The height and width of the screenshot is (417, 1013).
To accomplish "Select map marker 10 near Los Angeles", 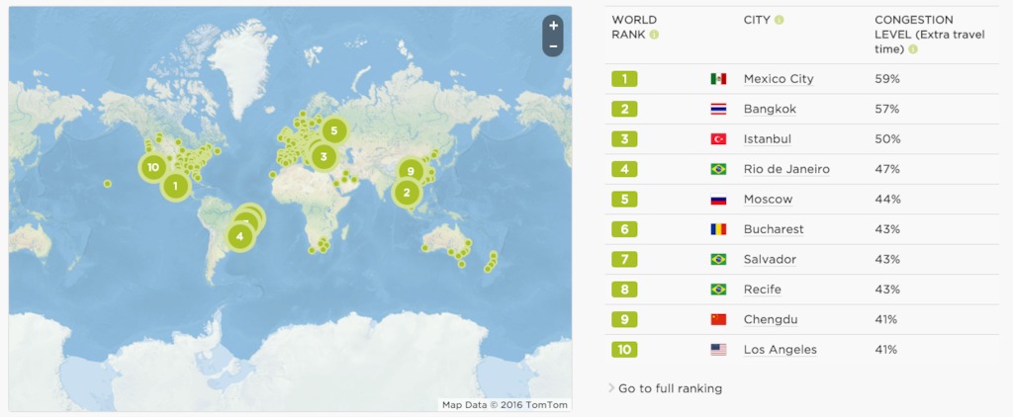I will click(152, 168).
